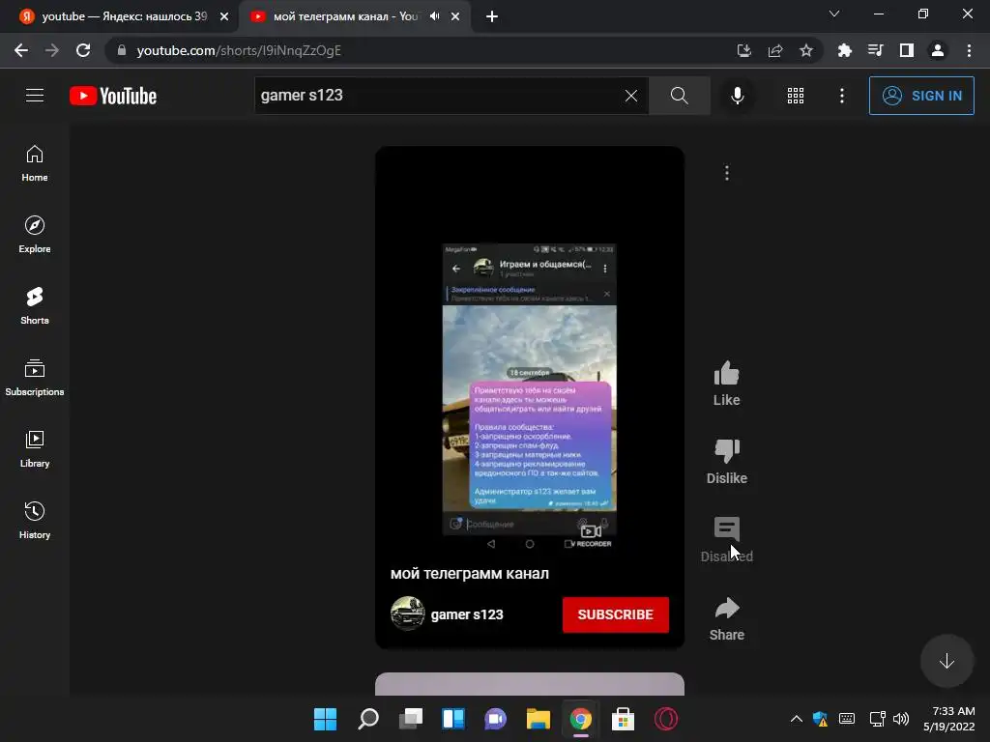Click the gamer s123 channel name
The height and width of the screenshot is (742, 990).
pyautogui.click(x=467, y=614)
